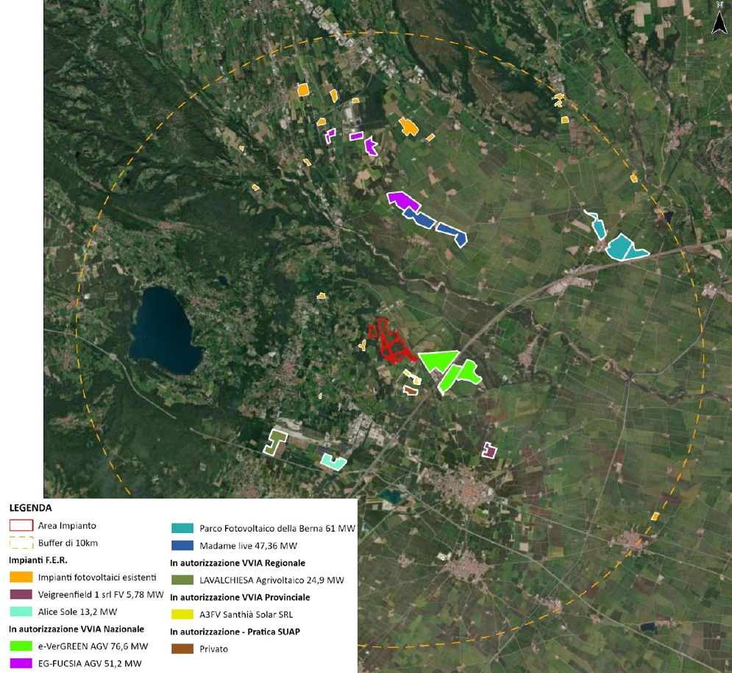Click the large dark lake on the map
Viewport: 732px width, 673px height.
tap(163, 331)
